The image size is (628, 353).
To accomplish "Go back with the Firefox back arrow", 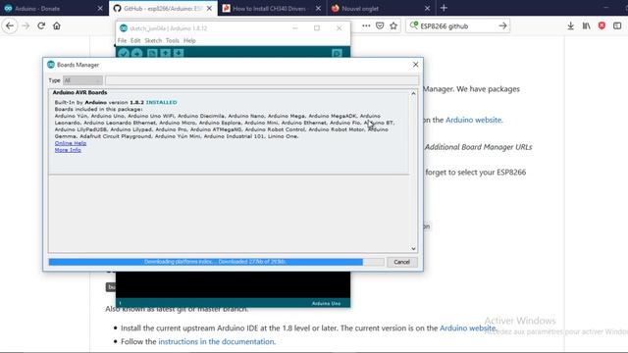I will tap(10, 26).
